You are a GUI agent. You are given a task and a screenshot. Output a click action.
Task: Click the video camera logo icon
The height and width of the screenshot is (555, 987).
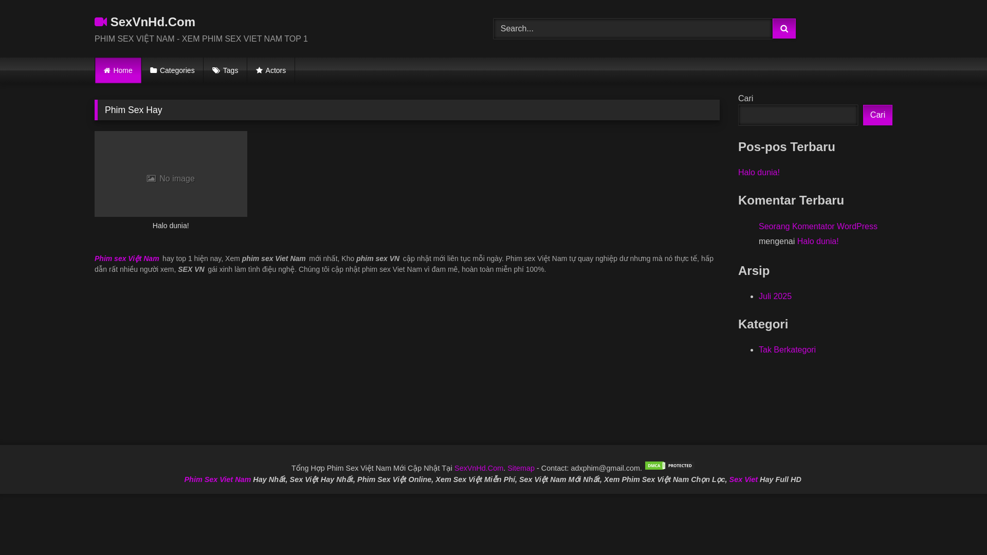[x=101, y=22]
